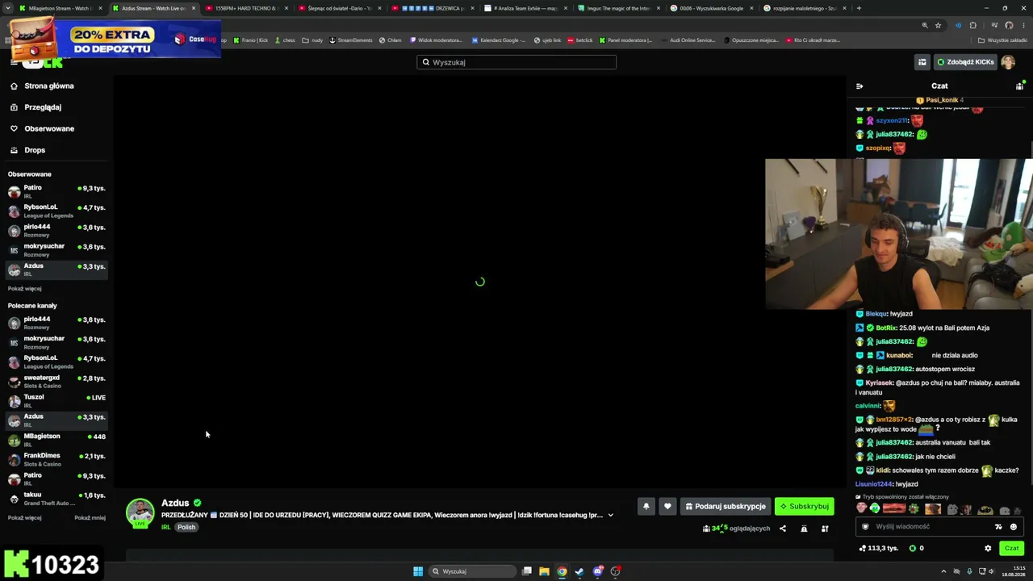Image resolution: width=1033 pixels, height=581 pixels.
Task: Switch to Imgur browser tab
Action: tap(617, 8)
